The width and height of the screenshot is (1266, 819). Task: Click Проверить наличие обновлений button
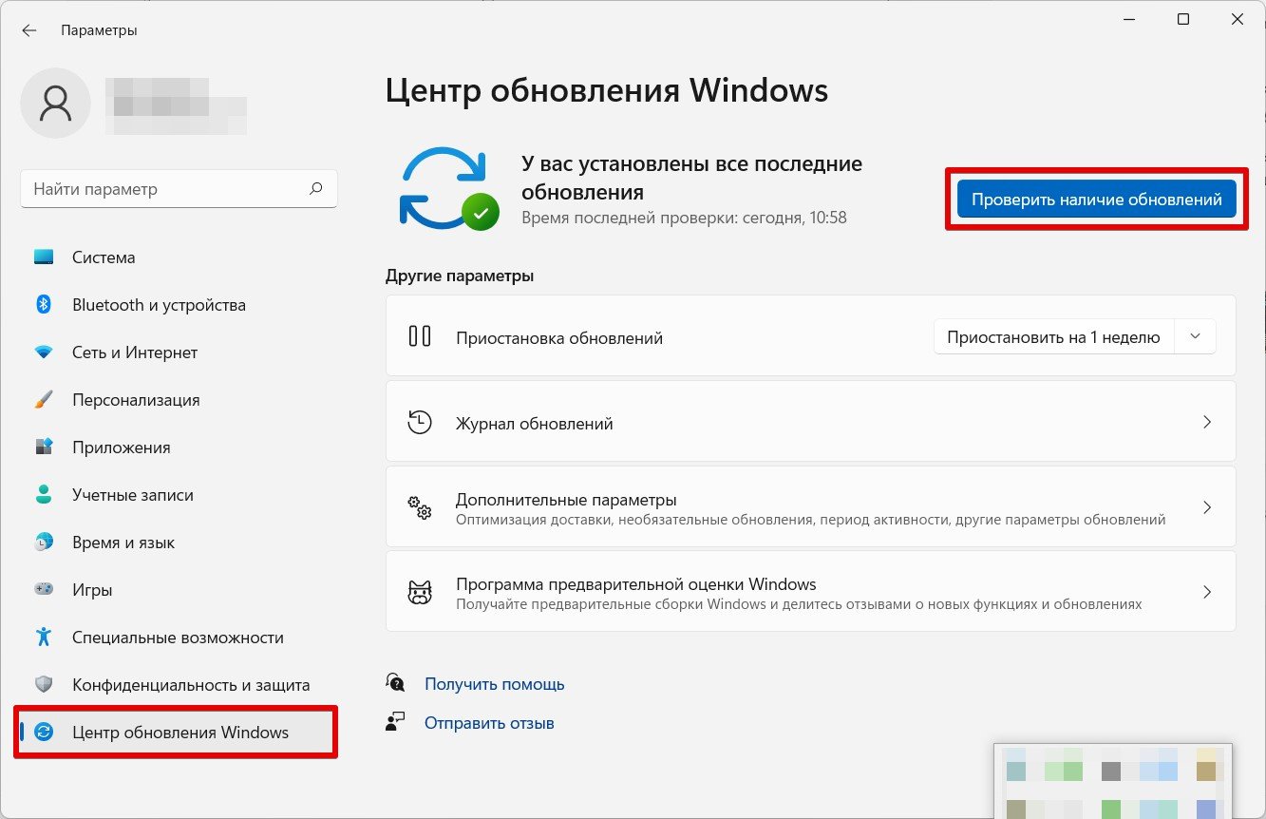[x=1096, y=200]
